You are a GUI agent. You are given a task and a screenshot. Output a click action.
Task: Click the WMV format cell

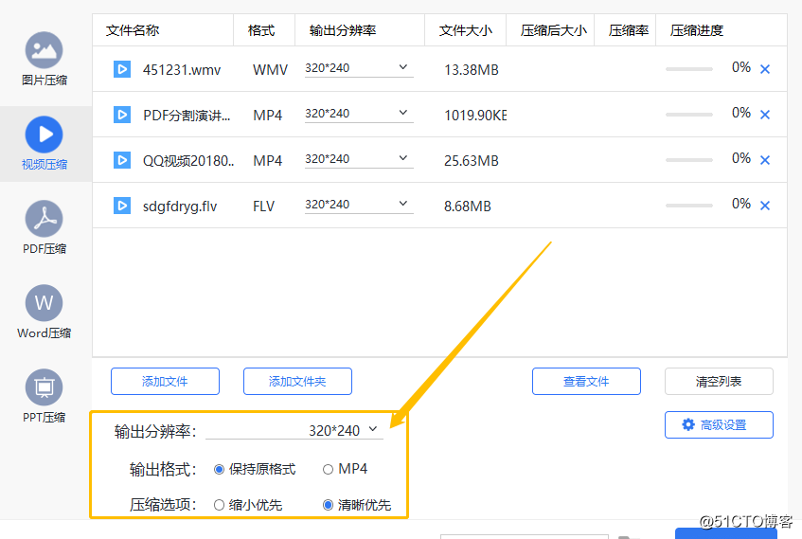pos(270,69)
